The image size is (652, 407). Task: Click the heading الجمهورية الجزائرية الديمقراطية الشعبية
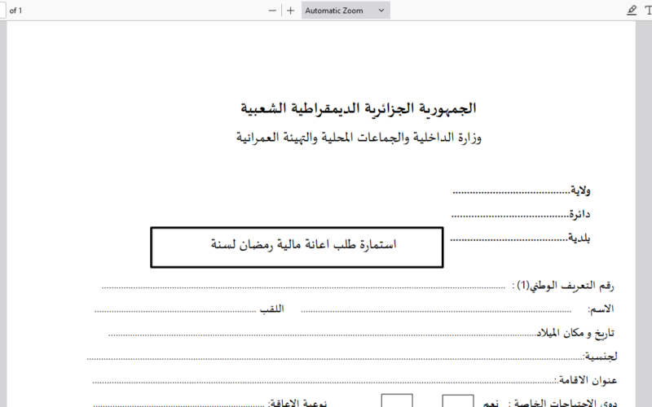click(358, 108)
